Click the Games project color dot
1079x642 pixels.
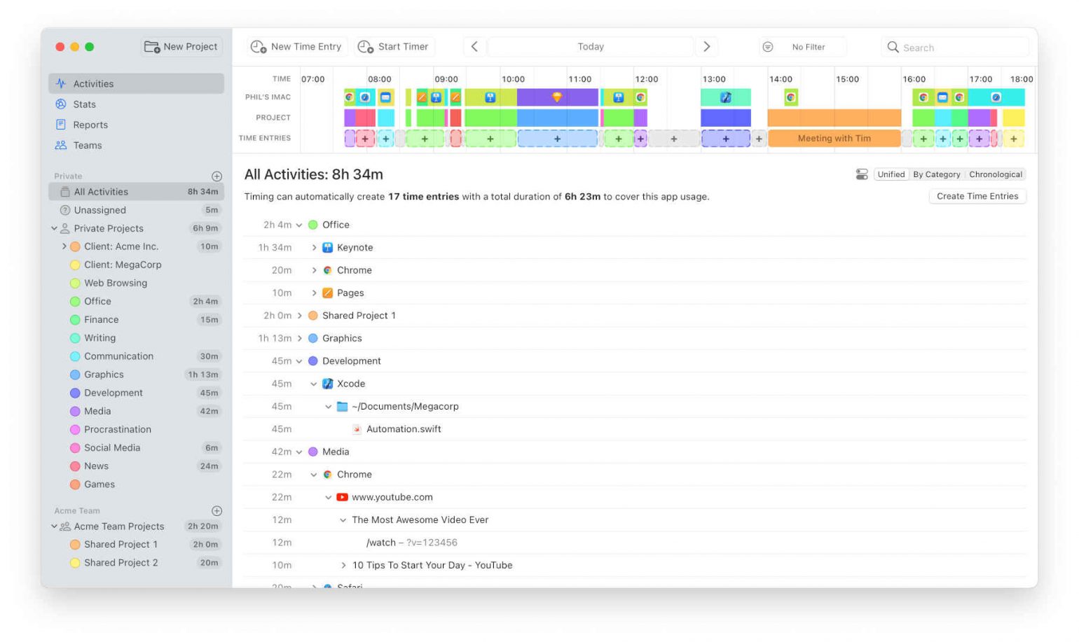(x=75, y=484)
